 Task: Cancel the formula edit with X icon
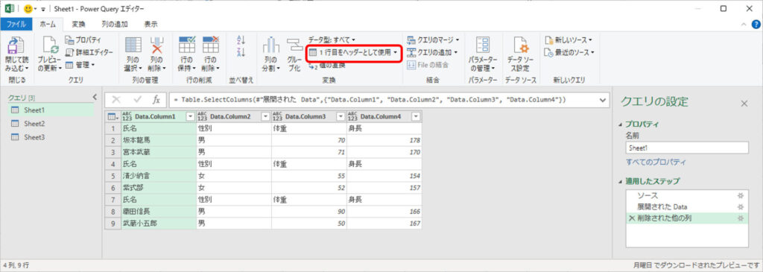116,99
